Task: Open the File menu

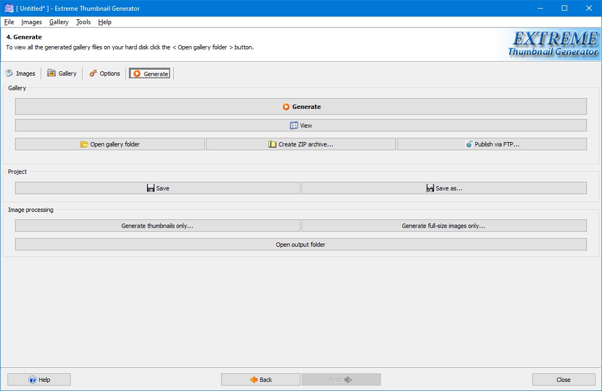Action: click(x=9, y=22)
